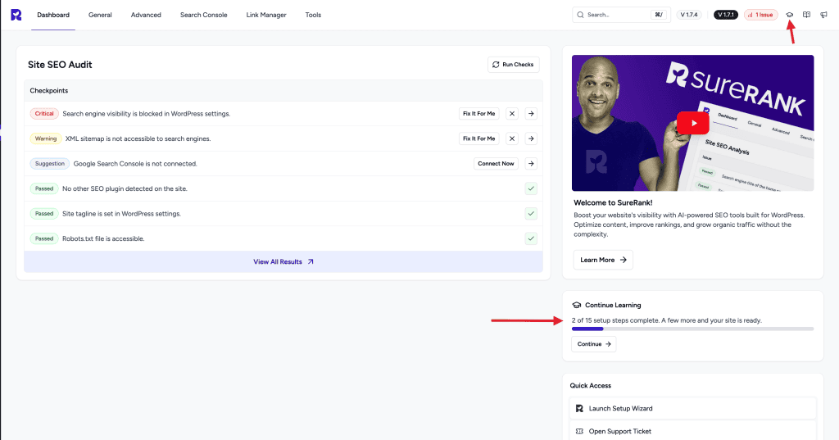The height and width of the screenshot is (440, 839).
Task: Click checkmark on Robots.txt row
Action: [x=531, y=238]
